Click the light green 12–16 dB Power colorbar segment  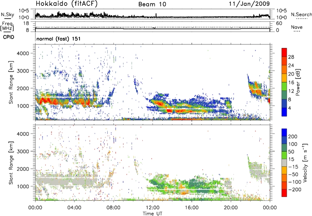284,86
